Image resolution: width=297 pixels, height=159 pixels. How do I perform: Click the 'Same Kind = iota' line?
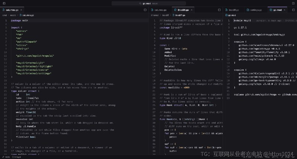click(x=176, y=49)
